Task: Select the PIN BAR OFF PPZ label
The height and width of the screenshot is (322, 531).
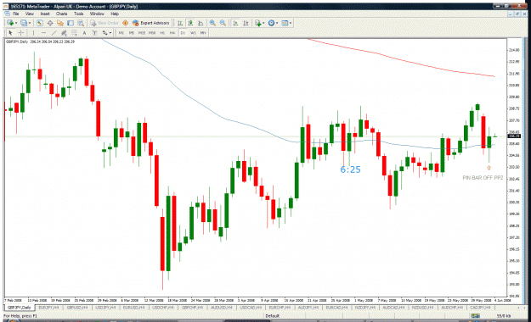Action: (x=483, y=178)
